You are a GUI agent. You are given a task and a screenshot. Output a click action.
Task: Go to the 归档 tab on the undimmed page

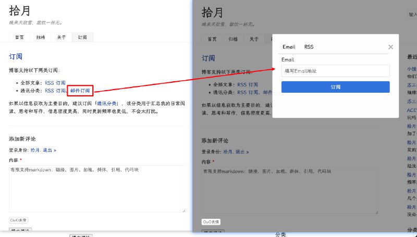coord(41,38)
